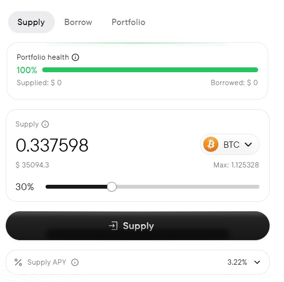Screen dimensions: 284x282
Task: Select the Supply tab
Action: [x=31, y=22]
